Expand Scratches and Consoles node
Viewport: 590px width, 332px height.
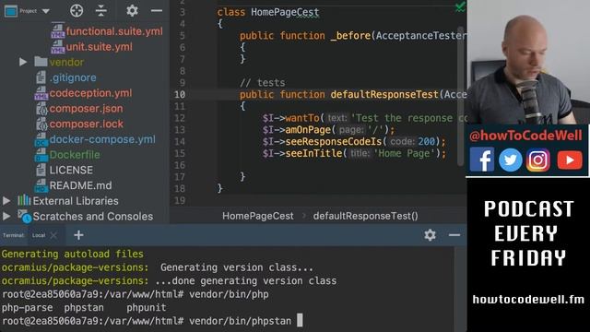(6, 216)
